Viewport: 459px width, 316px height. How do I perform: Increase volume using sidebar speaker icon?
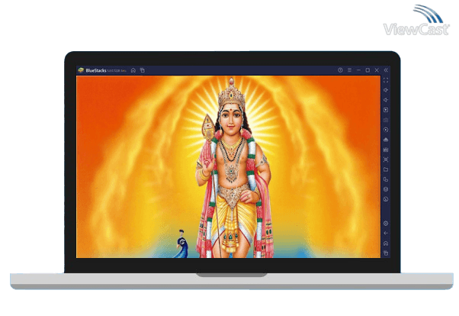(x=386, y=90)
